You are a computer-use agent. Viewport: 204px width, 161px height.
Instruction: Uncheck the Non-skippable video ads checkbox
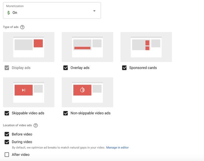pyautogui.click(x=66, y=113)
